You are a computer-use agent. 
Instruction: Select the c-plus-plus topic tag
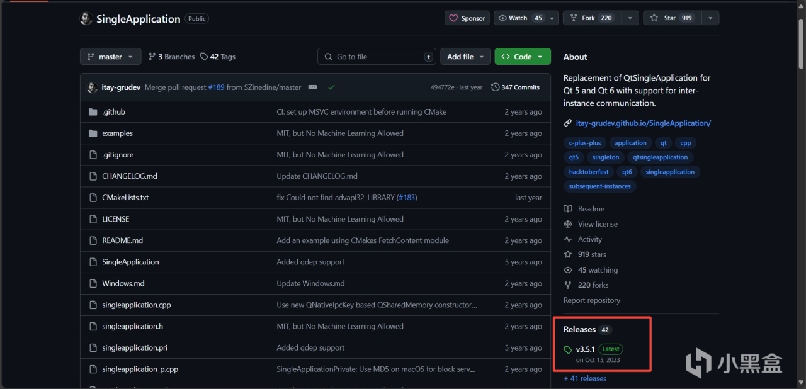tap(585, 143)
